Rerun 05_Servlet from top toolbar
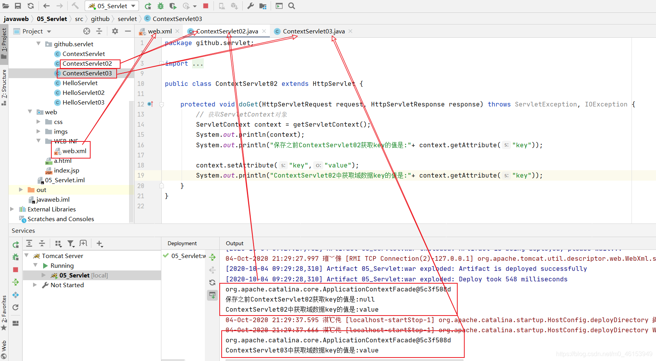Image resolution: width=656 pixels, height=361 pixels. tap(148, 6)
